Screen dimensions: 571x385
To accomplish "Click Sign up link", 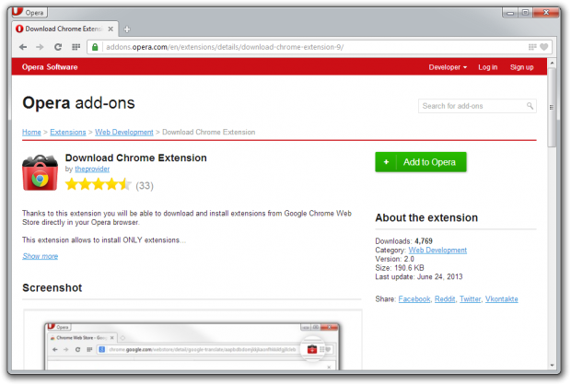I will pyautogui.click(x=521, y=67).
